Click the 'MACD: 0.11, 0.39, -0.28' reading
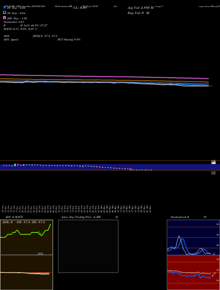The height and width of the screenshot is (290, 220). coord(19,29)
